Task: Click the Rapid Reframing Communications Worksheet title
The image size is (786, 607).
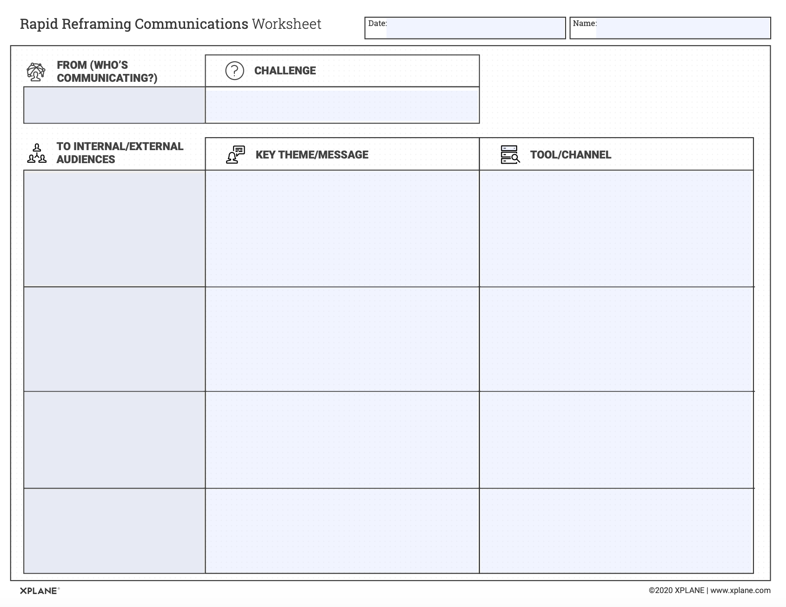Action: point(170,24)
